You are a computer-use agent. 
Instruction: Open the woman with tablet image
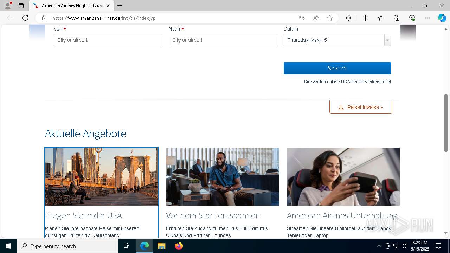pyautogui.click(x=343, y=176)
